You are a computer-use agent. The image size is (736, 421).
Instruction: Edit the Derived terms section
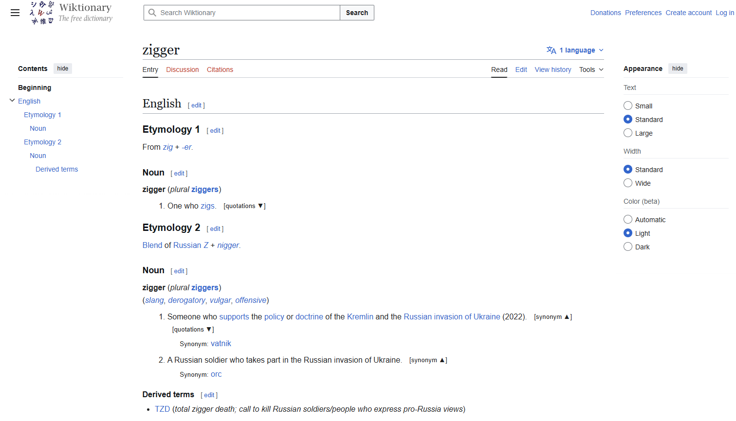[x=209, y=395]
